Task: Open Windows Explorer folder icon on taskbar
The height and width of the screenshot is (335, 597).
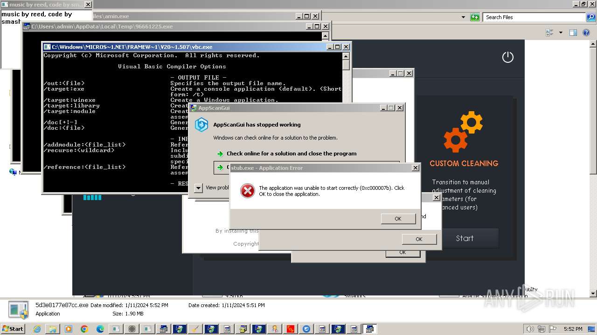Action: 52,329
